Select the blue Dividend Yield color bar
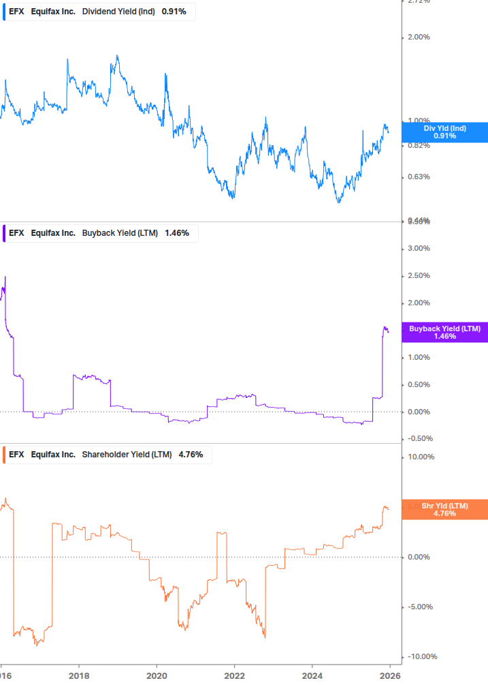The image size is (488, 685). click(x=4, y=12)
